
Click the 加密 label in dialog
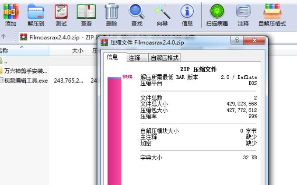click(146, 143)
